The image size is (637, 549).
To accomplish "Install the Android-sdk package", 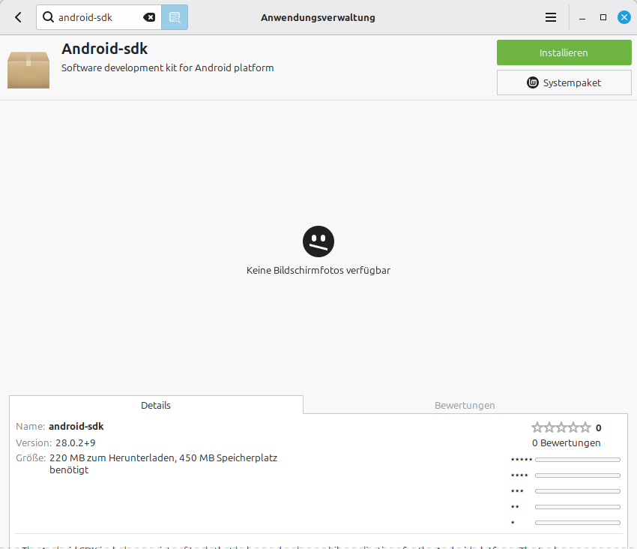I will click(x=564, y=52).
